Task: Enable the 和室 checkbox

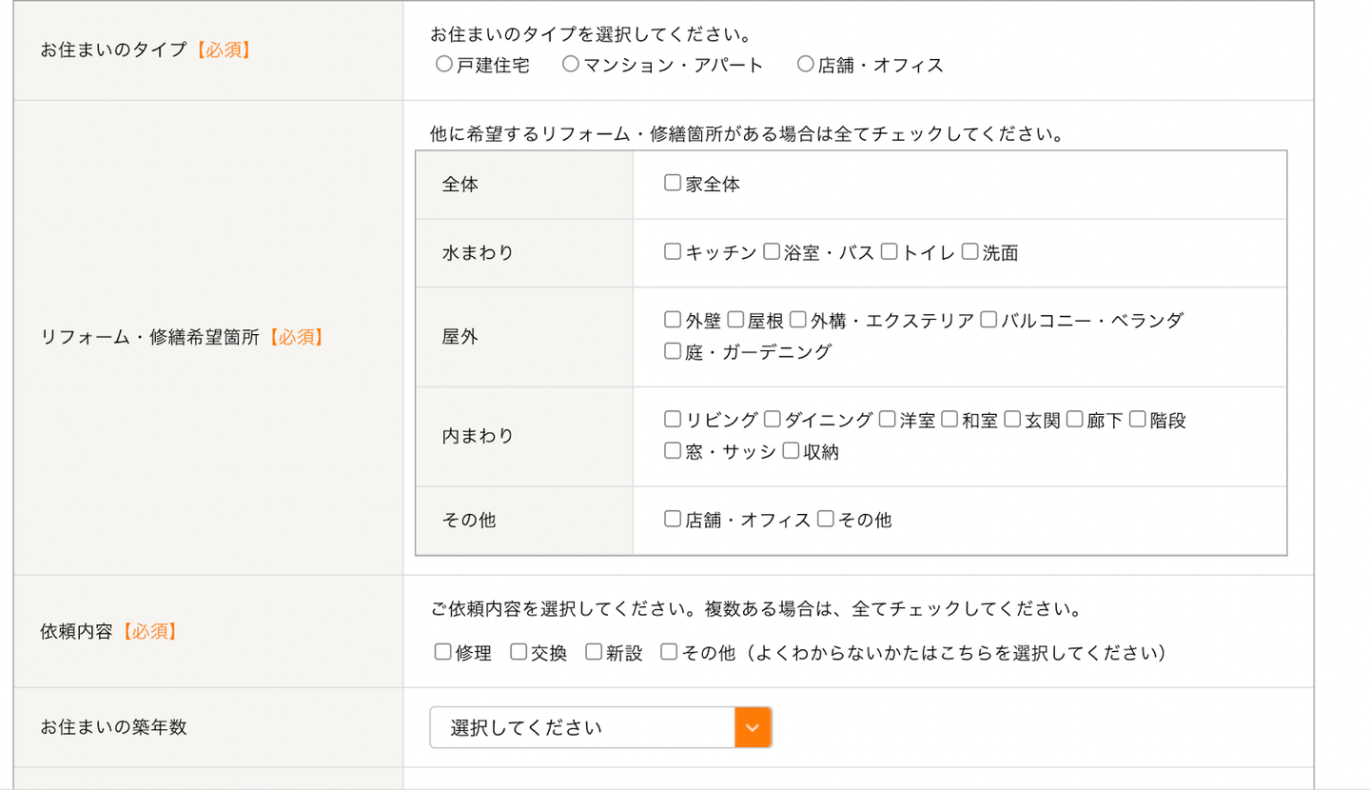Action: 949,420
